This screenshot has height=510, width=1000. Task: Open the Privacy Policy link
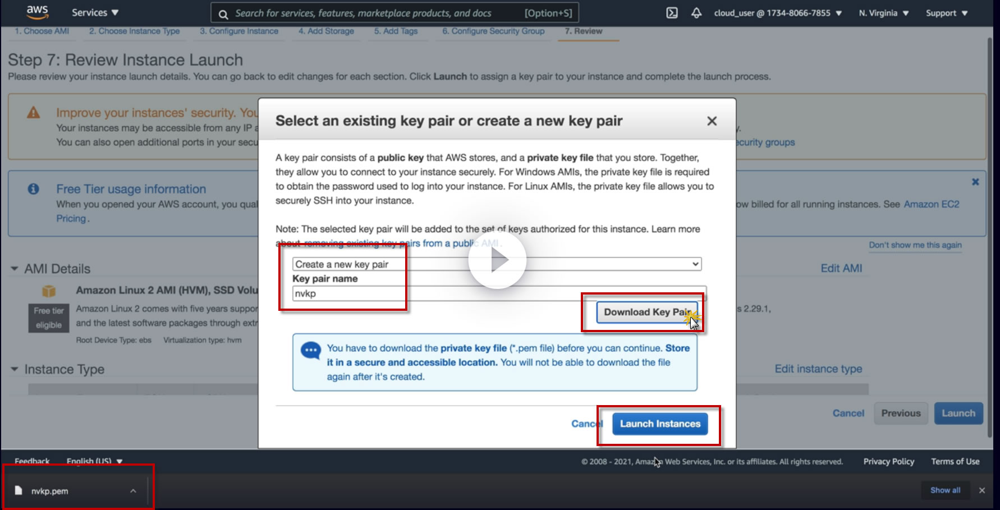889,462
